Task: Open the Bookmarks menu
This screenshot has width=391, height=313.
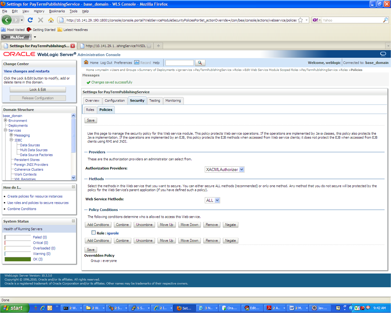Action: click(x=57, y=11)
